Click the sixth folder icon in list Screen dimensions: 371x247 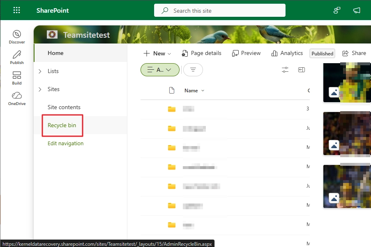coord(172,206)
